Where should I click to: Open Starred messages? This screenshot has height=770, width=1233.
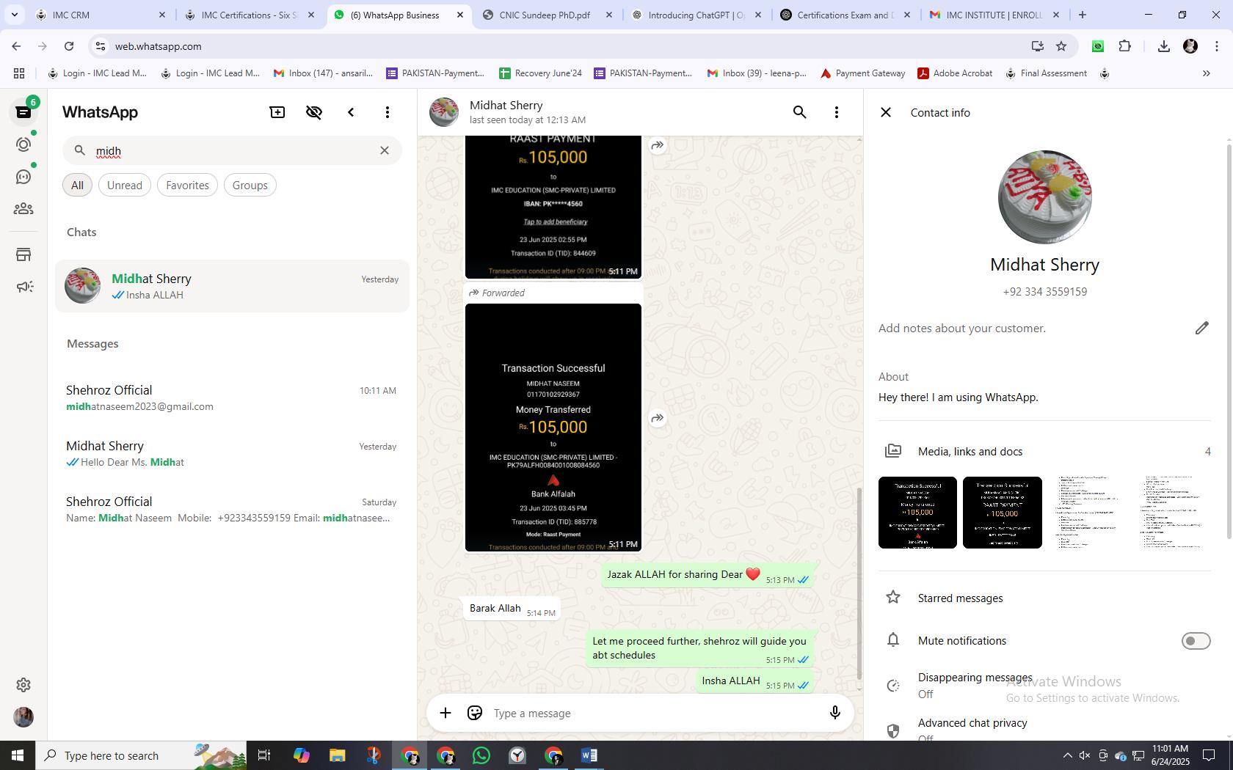pos(1044,598)
